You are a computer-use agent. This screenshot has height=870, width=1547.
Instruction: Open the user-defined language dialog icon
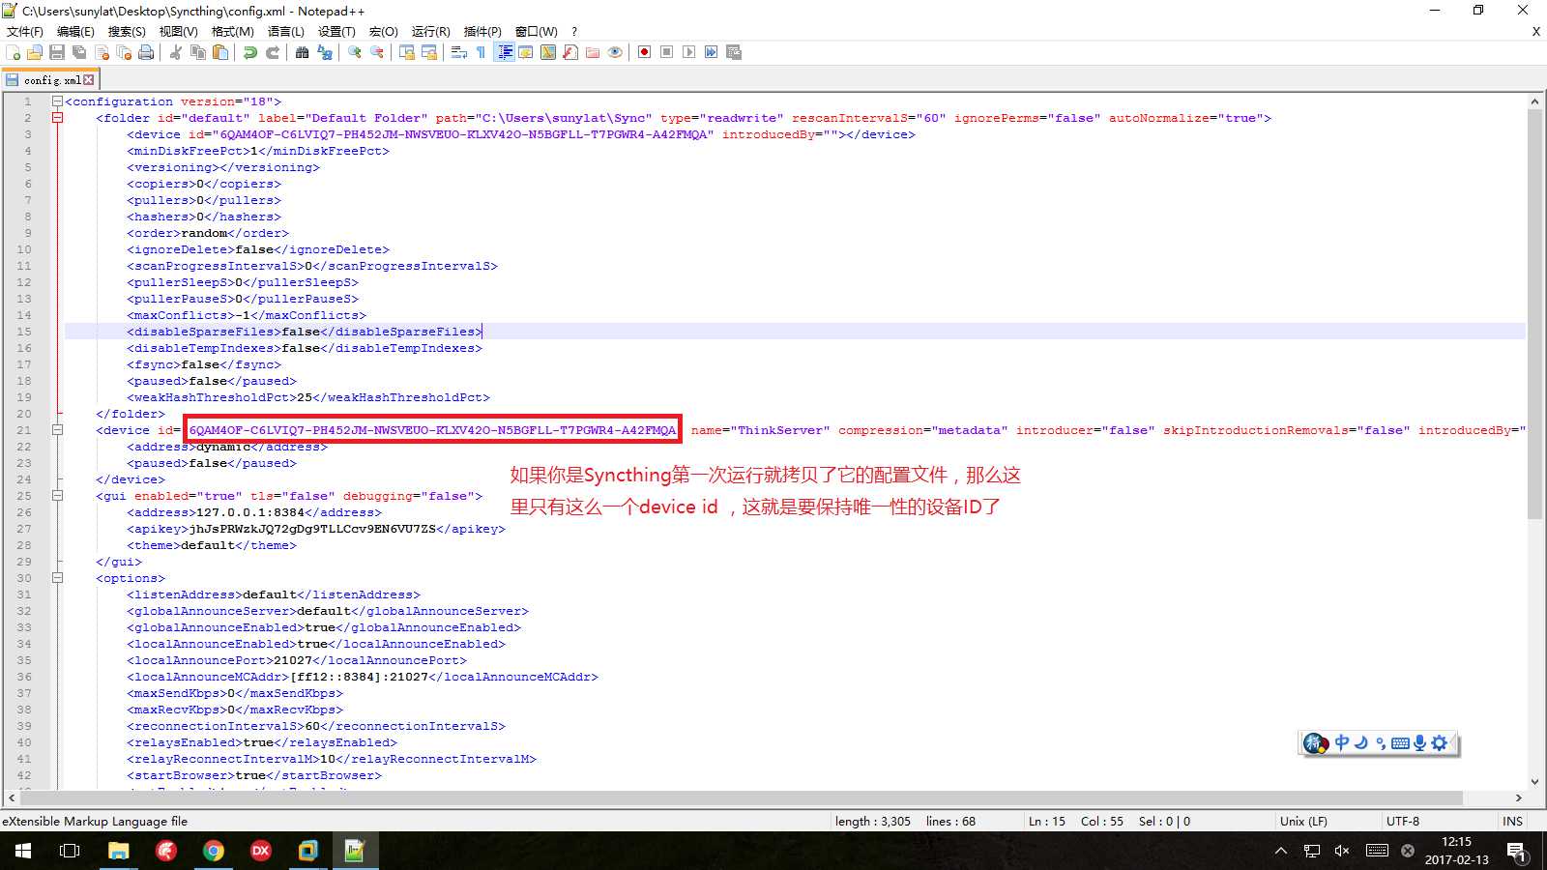(526, 52)
